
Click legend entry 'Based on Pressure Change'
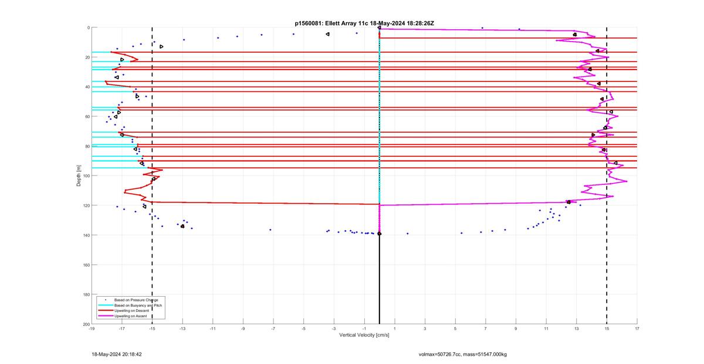click(136, 300)
